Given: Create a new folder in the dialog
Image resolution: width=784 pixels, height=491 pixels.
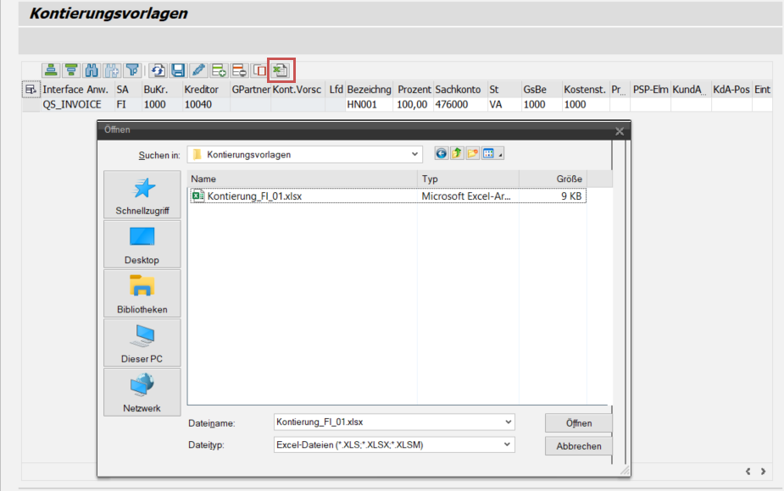Looking at the screenshot, I should pyautogui.click(x=472, y=153).
